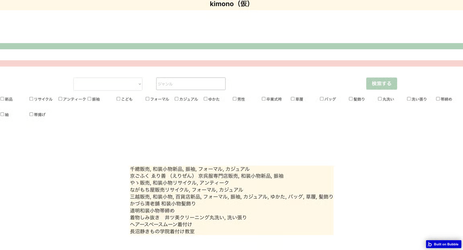Viewport: 463px width, 250px height.
Task: Enable the カジュアル checkbox
Action: 176,99
